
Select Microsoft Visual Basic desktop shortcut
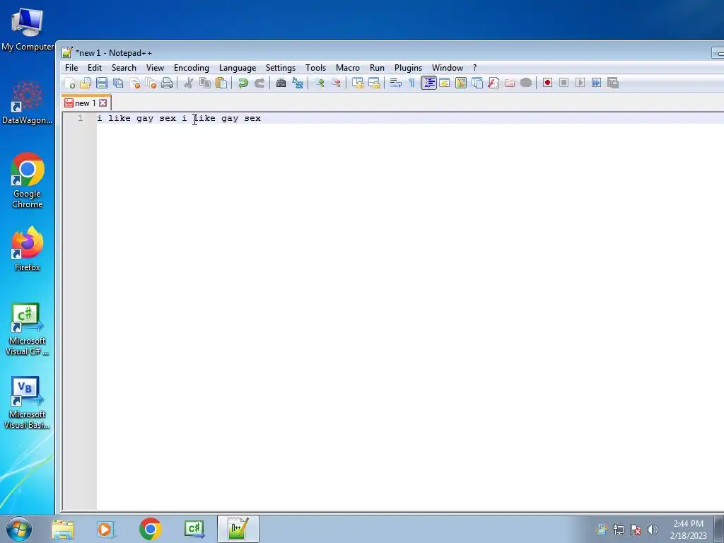coord(28,404)
